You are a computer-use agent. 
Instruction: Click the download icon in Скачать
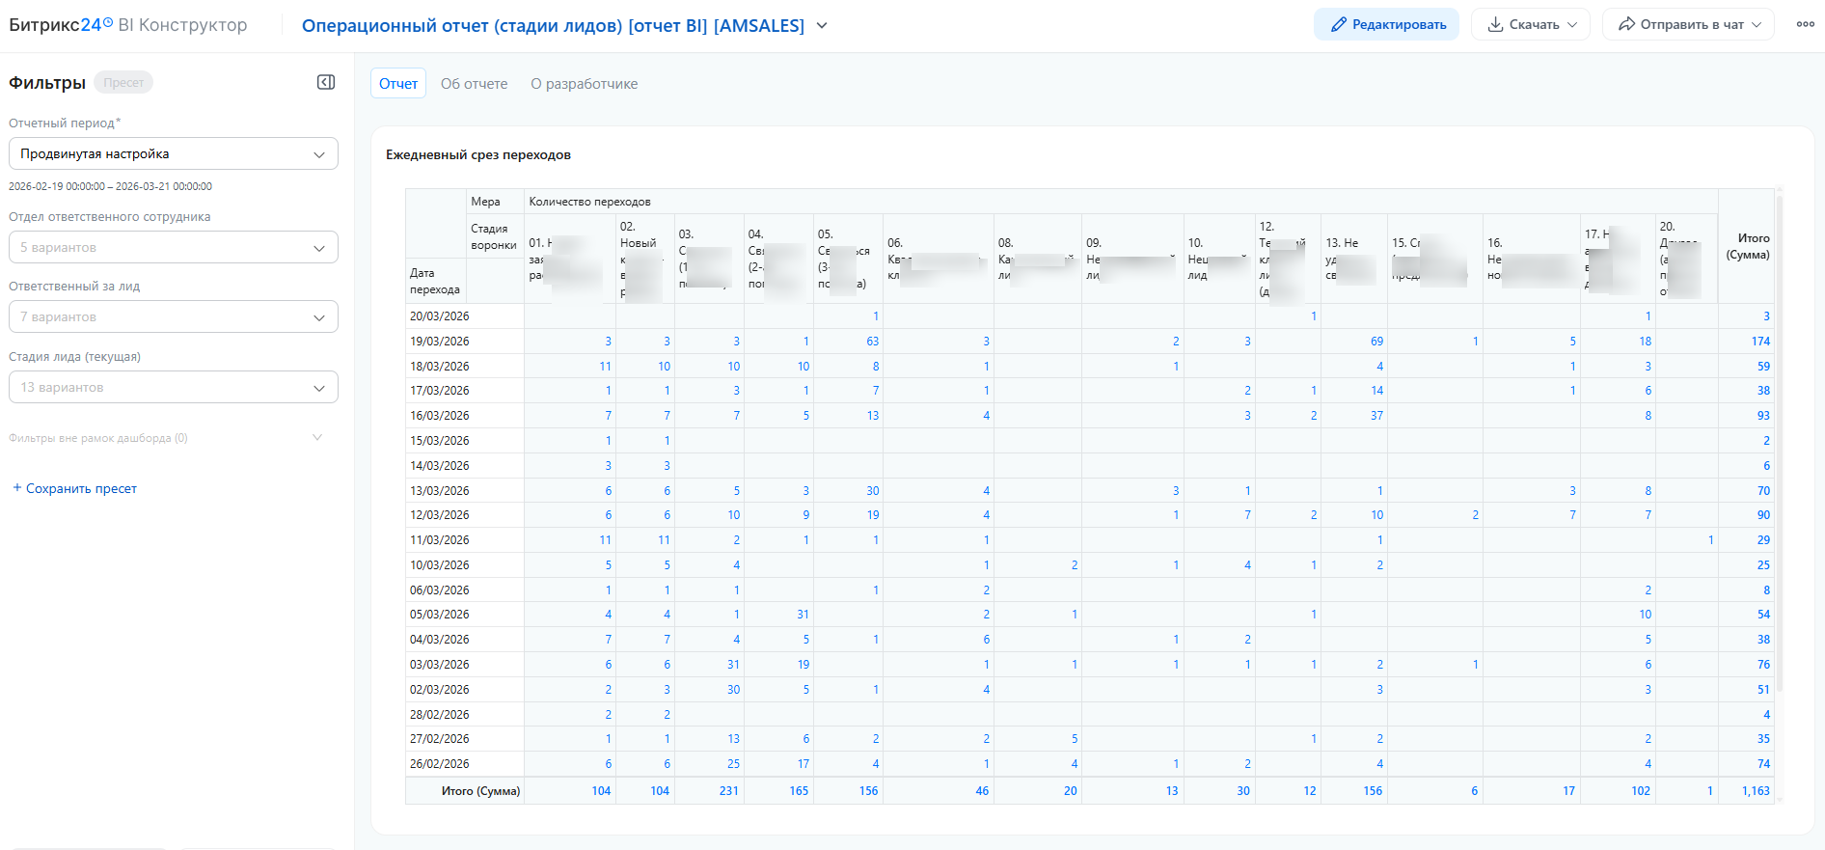(1495, 24)
